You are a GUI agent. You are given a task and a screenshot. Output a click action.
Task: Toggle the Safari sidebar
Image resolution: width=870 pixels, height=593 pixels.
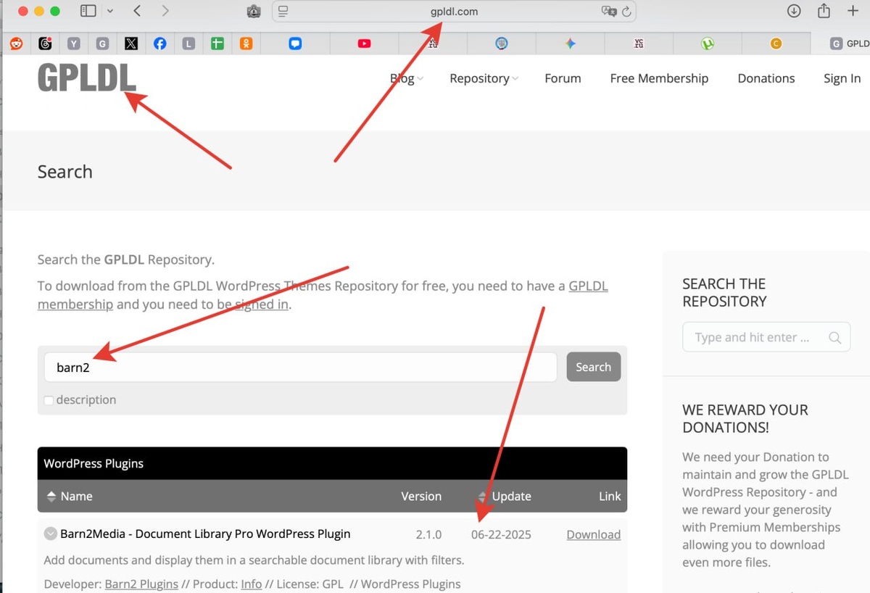(88, 11)
